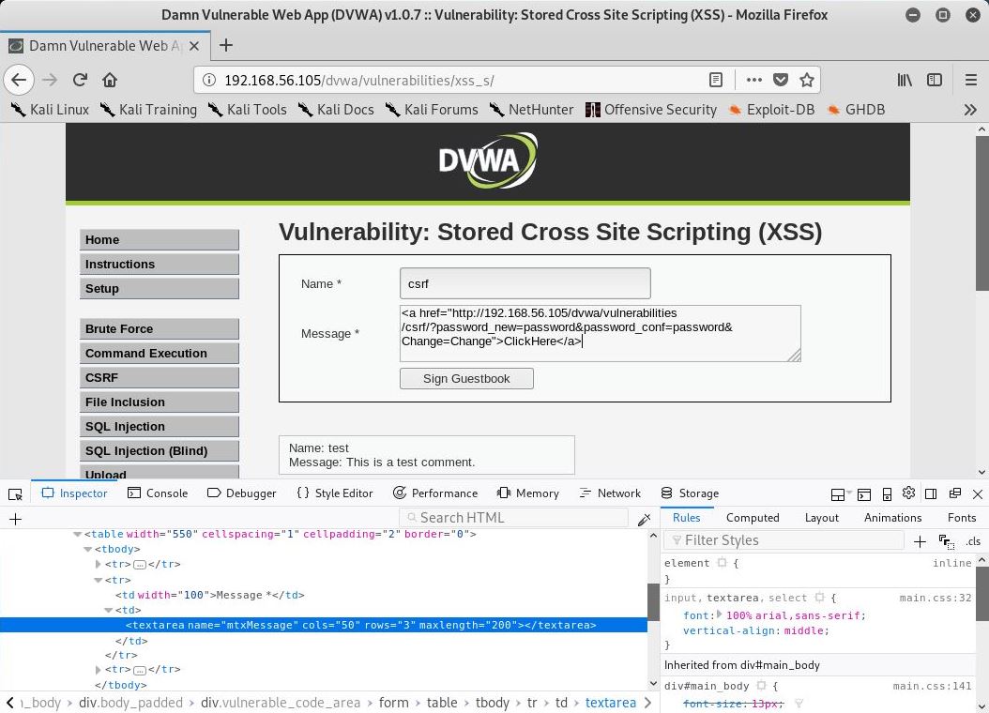Open page actions three-dot menu
The image size is (989, 713).
pyautogui.click(x=753, y=80)
